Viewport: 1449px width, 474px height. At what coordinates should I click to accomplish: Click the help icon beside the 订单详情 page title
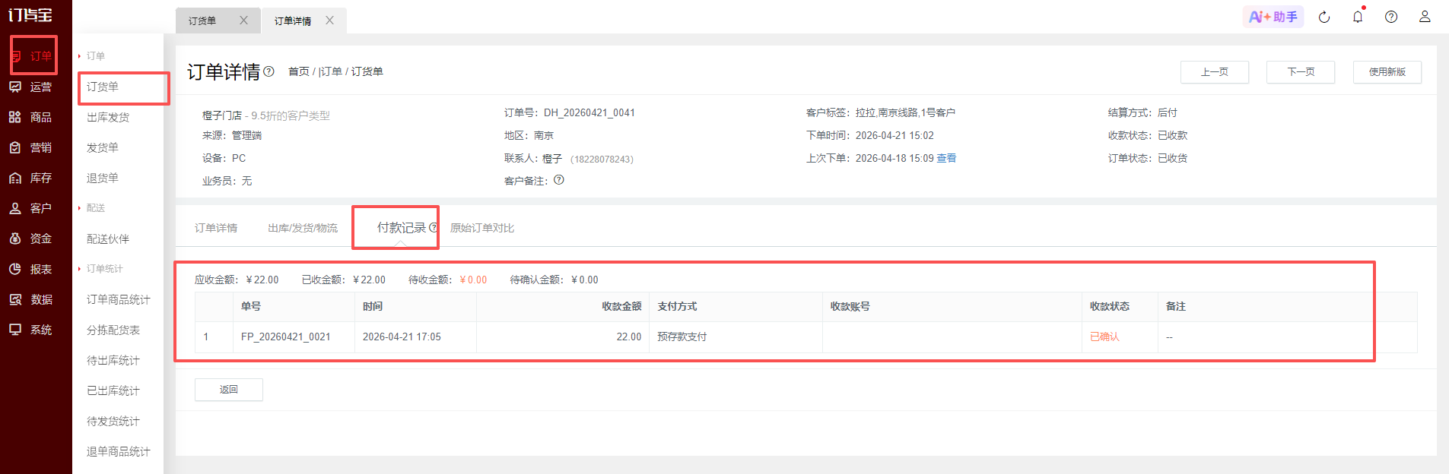pos(269,71)
